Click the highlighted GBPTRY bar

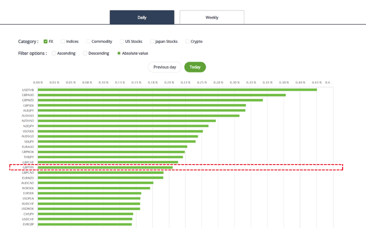[105, 167]
